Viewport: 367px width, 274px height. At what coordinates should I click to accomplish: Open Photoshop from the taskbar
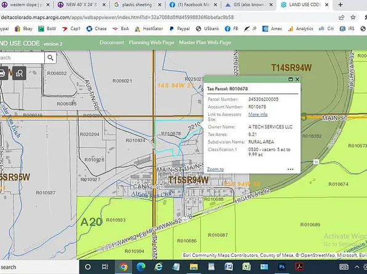282,267
